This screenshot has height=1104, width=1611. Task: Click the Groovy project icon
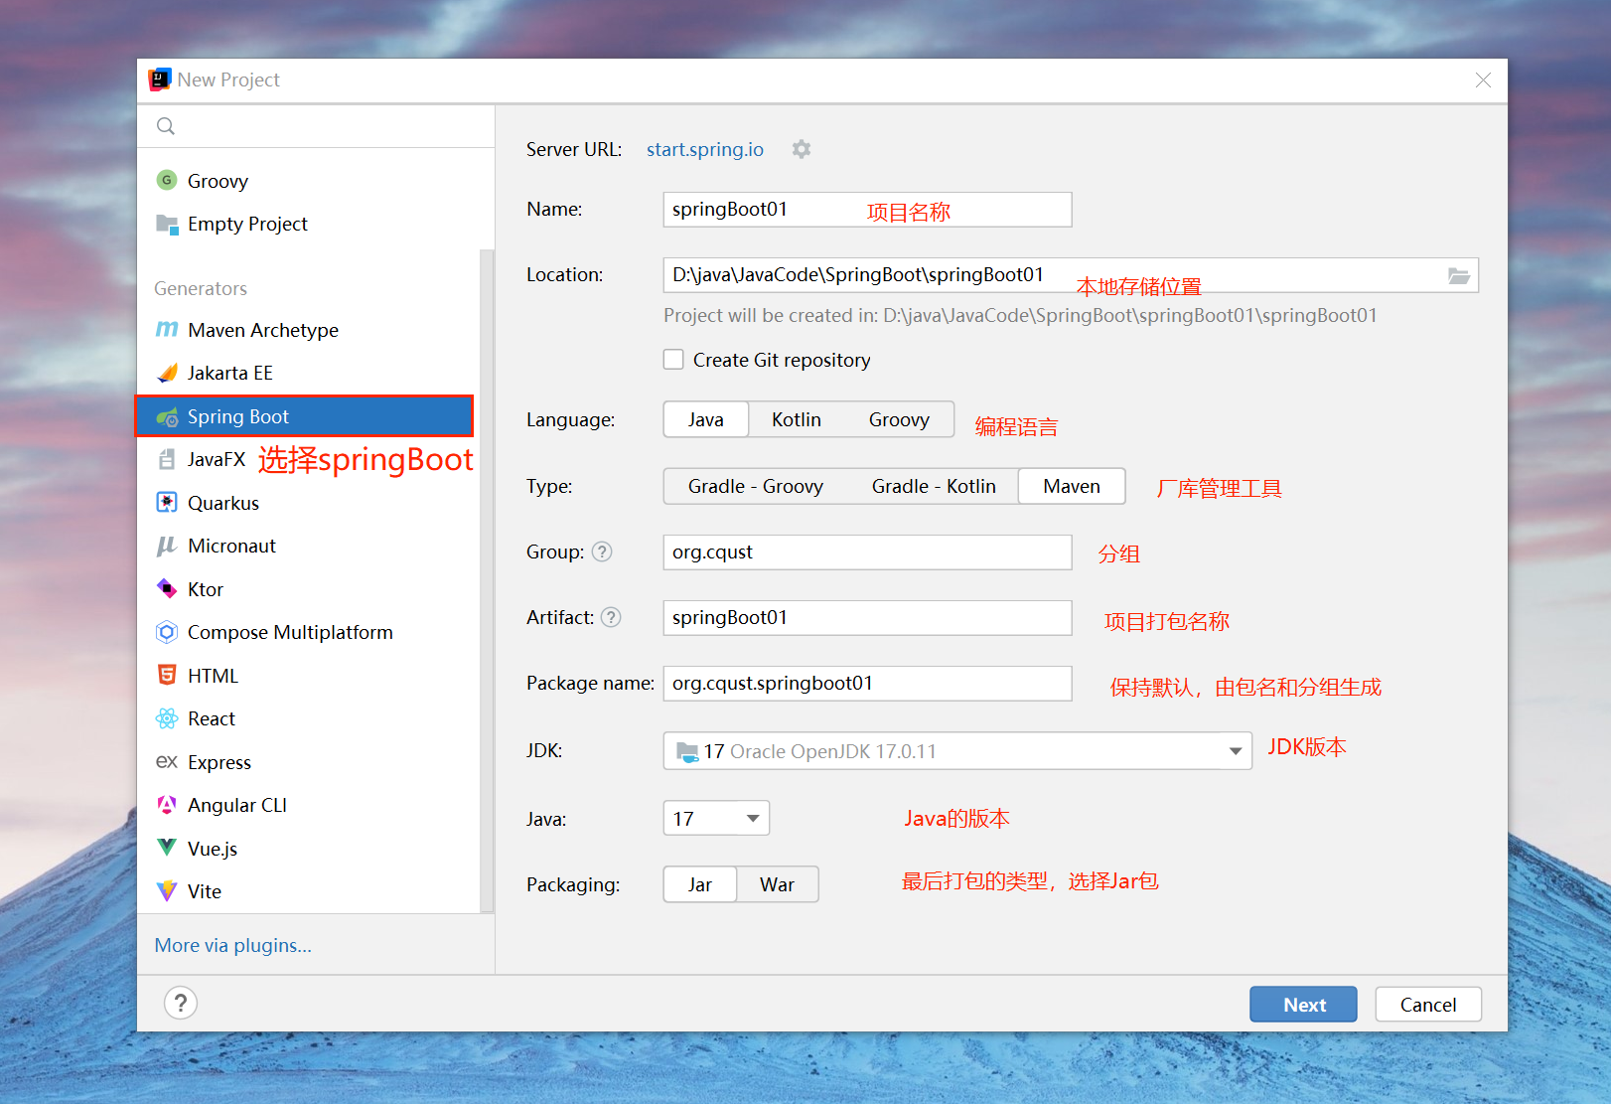(x=167, y=180)
